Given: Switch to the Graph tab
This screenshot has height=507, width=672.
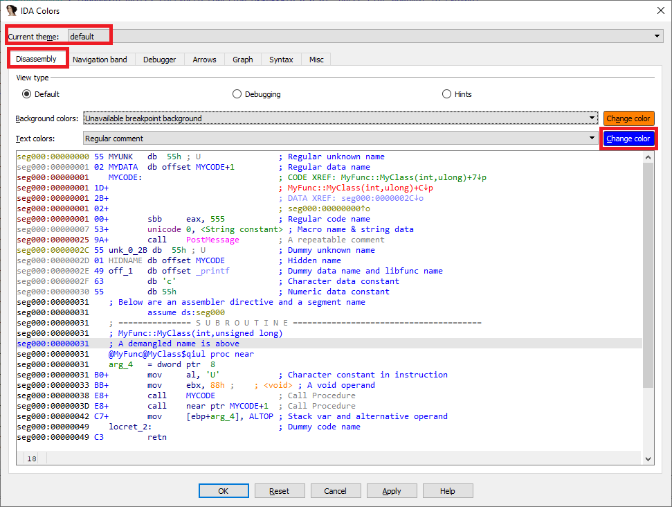Looking at the screenshot, I should click(x=242, y=59).
